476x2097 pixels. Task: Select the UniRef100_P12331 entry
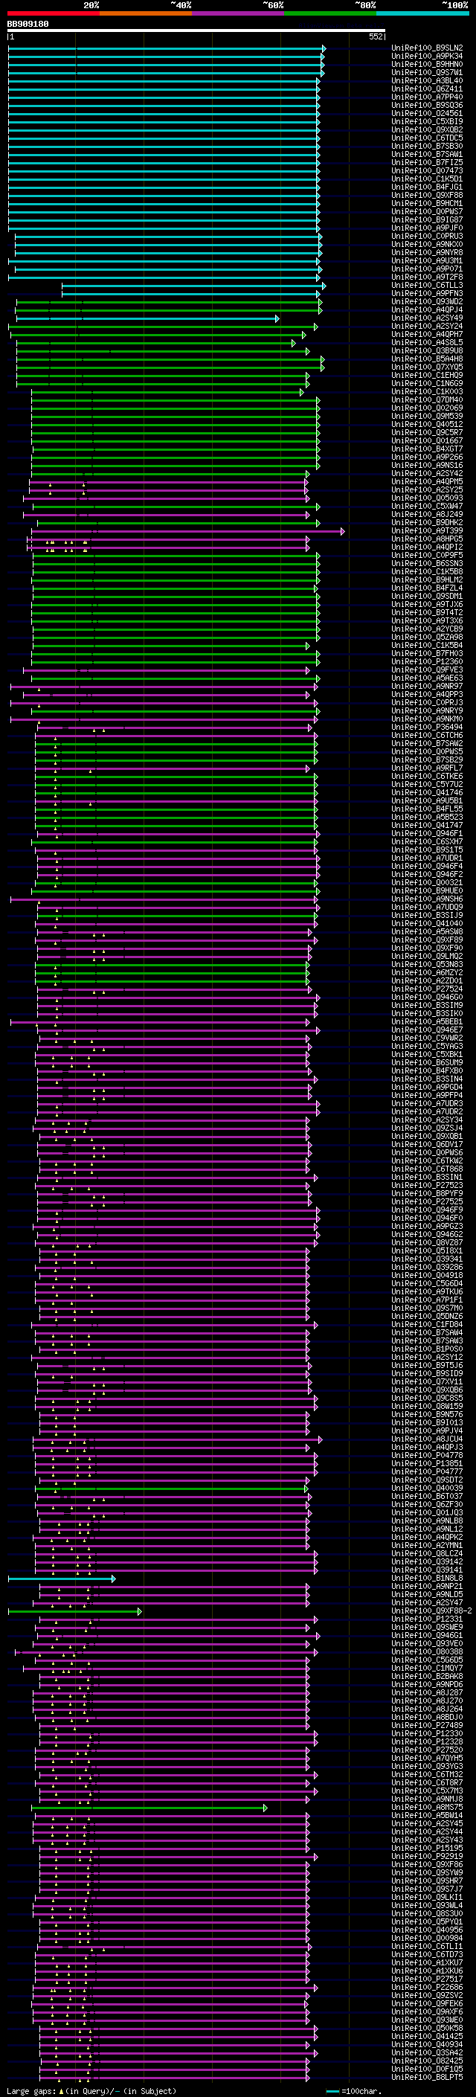point(427,1619)
